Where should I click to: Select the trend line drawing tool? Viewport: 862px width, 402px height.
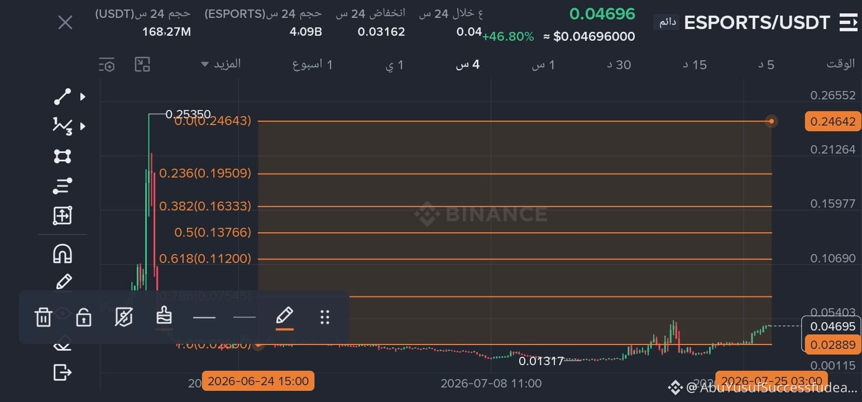(62, 97)
